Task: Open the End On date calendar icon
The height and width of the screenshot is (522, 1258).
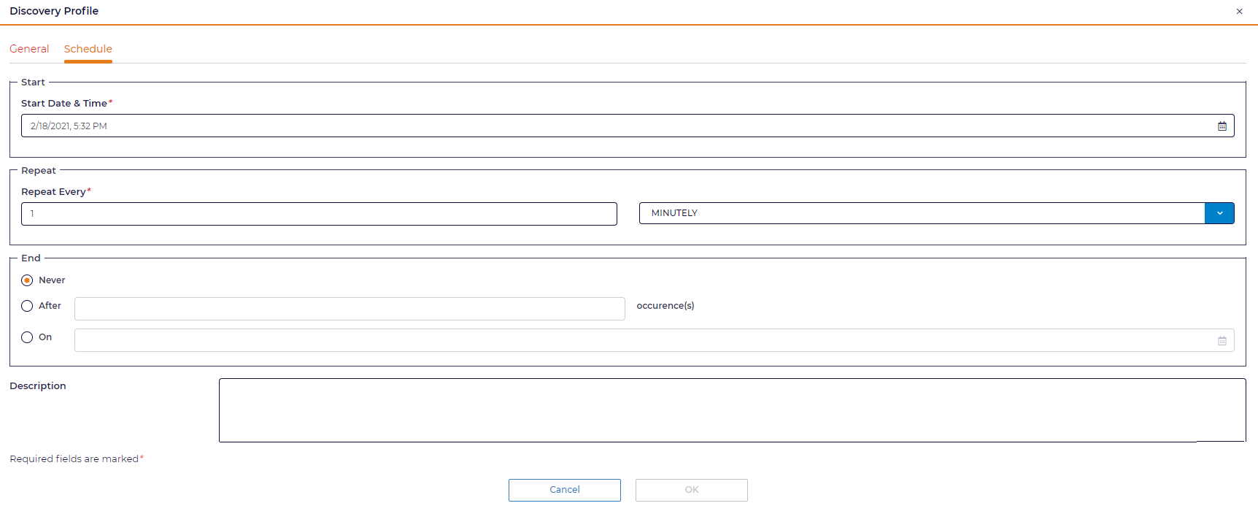Action: (1222, 341)
